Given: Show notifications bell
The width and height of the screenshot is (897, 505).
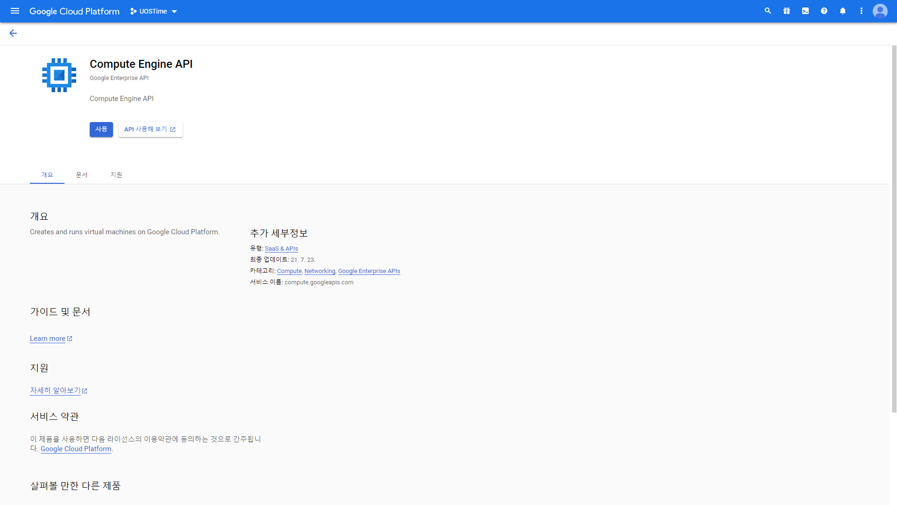Looking at the screenshot, I should 843,11.
